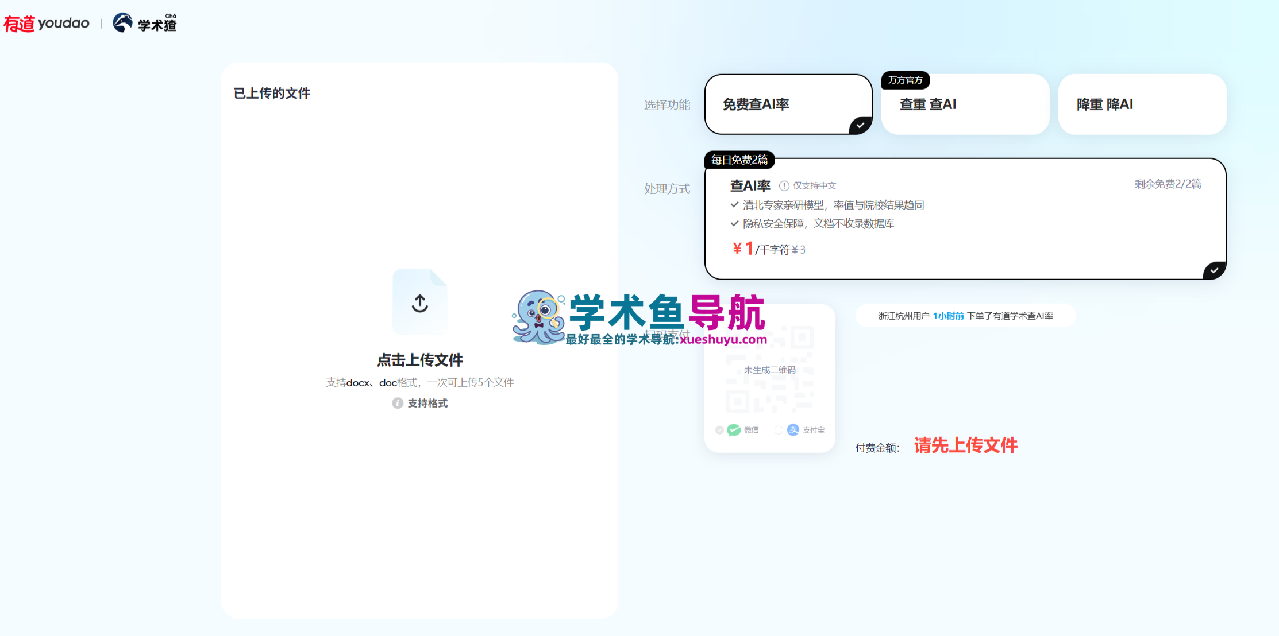Viewport: 1279px width, 636px height.
Task: Click the exclamation icon beside 仅支持中文
Action: [784, 185]
